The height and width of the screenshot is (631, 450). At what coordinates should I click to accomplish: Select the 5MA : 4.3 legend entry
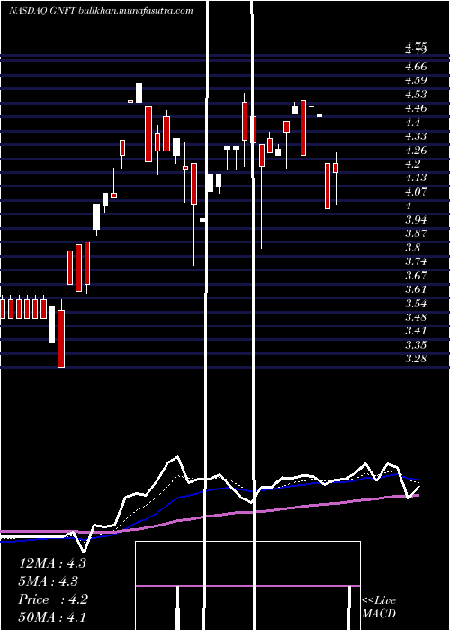49,581
